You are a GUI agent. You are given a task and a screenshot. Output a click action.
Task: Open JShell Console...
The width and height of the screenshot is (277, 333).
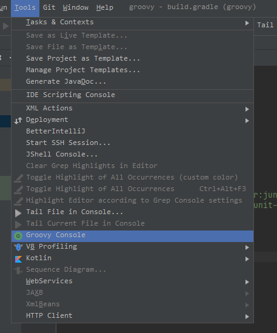click(x=133, y=154)
